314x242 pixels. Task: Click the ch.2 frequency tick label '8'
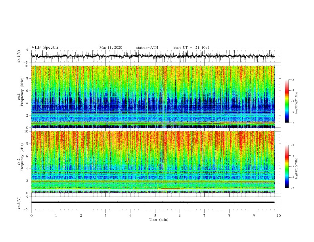tap(28, 144)
